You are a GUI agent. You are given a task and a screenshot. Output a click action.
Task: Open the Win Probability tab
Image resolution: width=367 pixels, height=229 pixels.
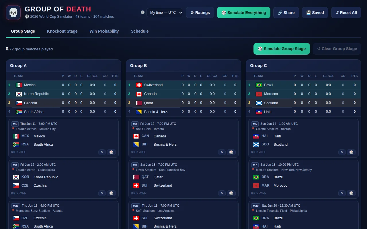104,31
